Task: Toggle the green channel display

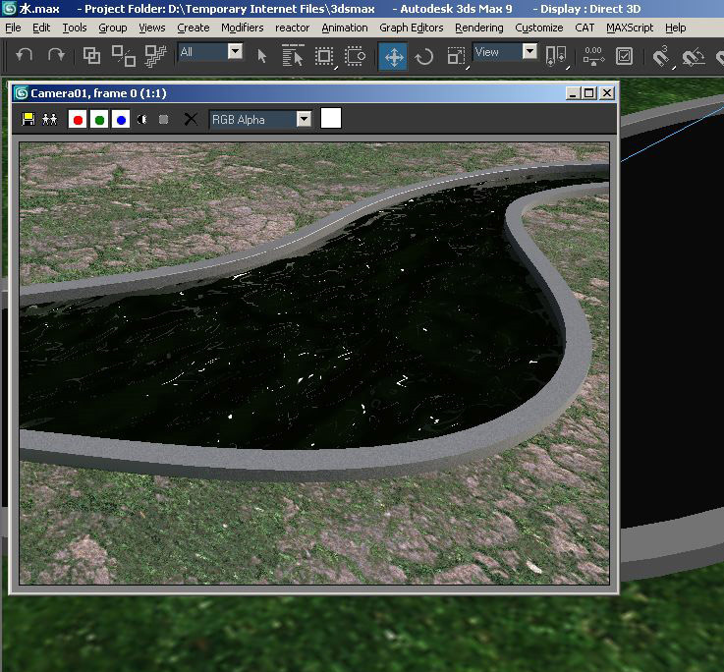Action: click(x=99, y=120)
